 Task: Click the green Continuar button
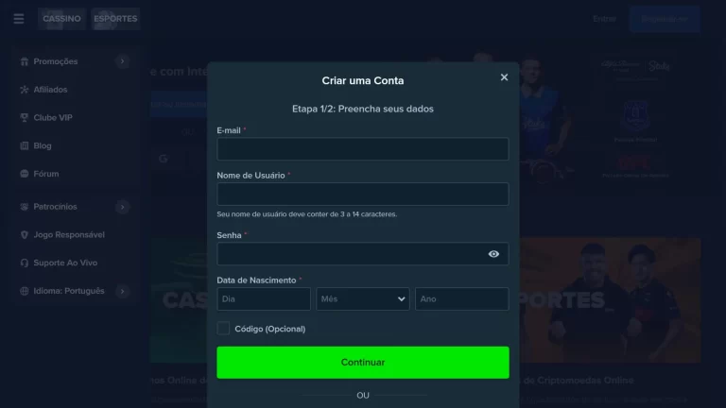tap(363, 363)
